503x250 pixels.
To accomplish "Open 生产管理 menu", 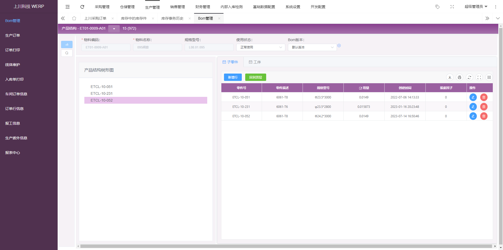I will (x=152, y=7).
